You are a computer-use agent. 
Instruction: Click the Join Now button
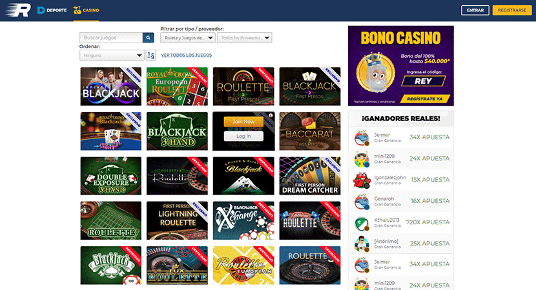[x=243, y=121]
